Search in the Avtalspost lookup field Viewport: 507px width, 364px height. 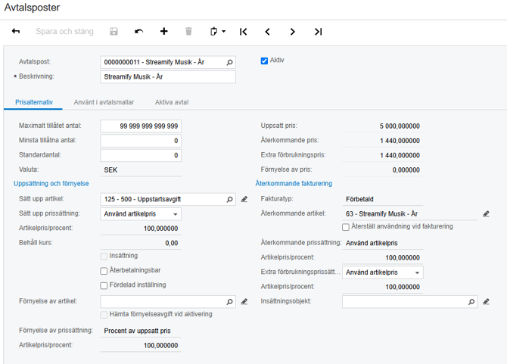click(229, 62)
